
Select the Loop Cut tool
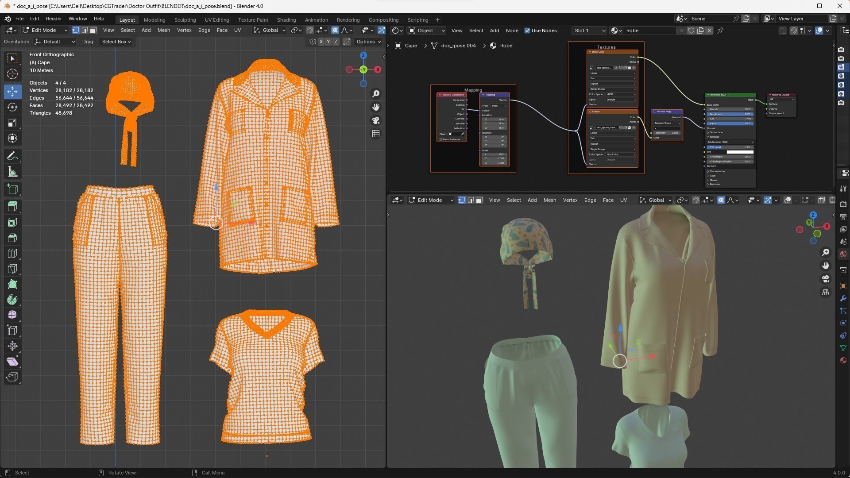pyautogui.click(x=12, y=253)
